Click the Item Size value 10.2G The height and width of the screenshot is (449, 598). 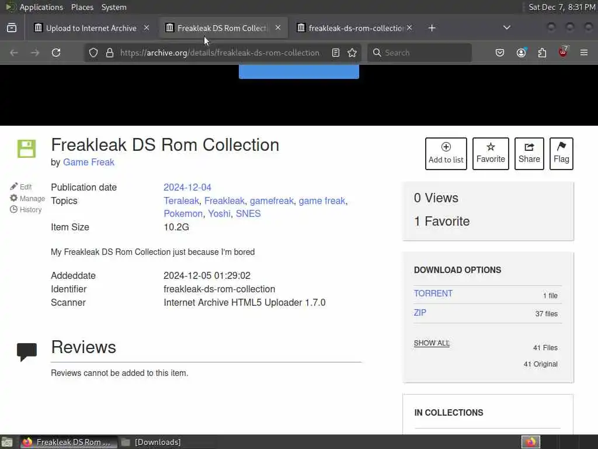tap(176, 227)
